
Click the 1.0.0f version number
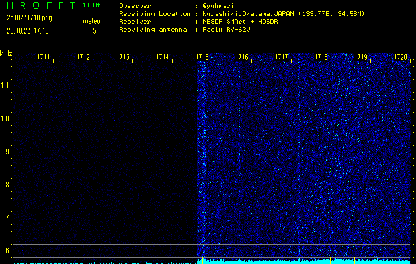pos(92,5)
